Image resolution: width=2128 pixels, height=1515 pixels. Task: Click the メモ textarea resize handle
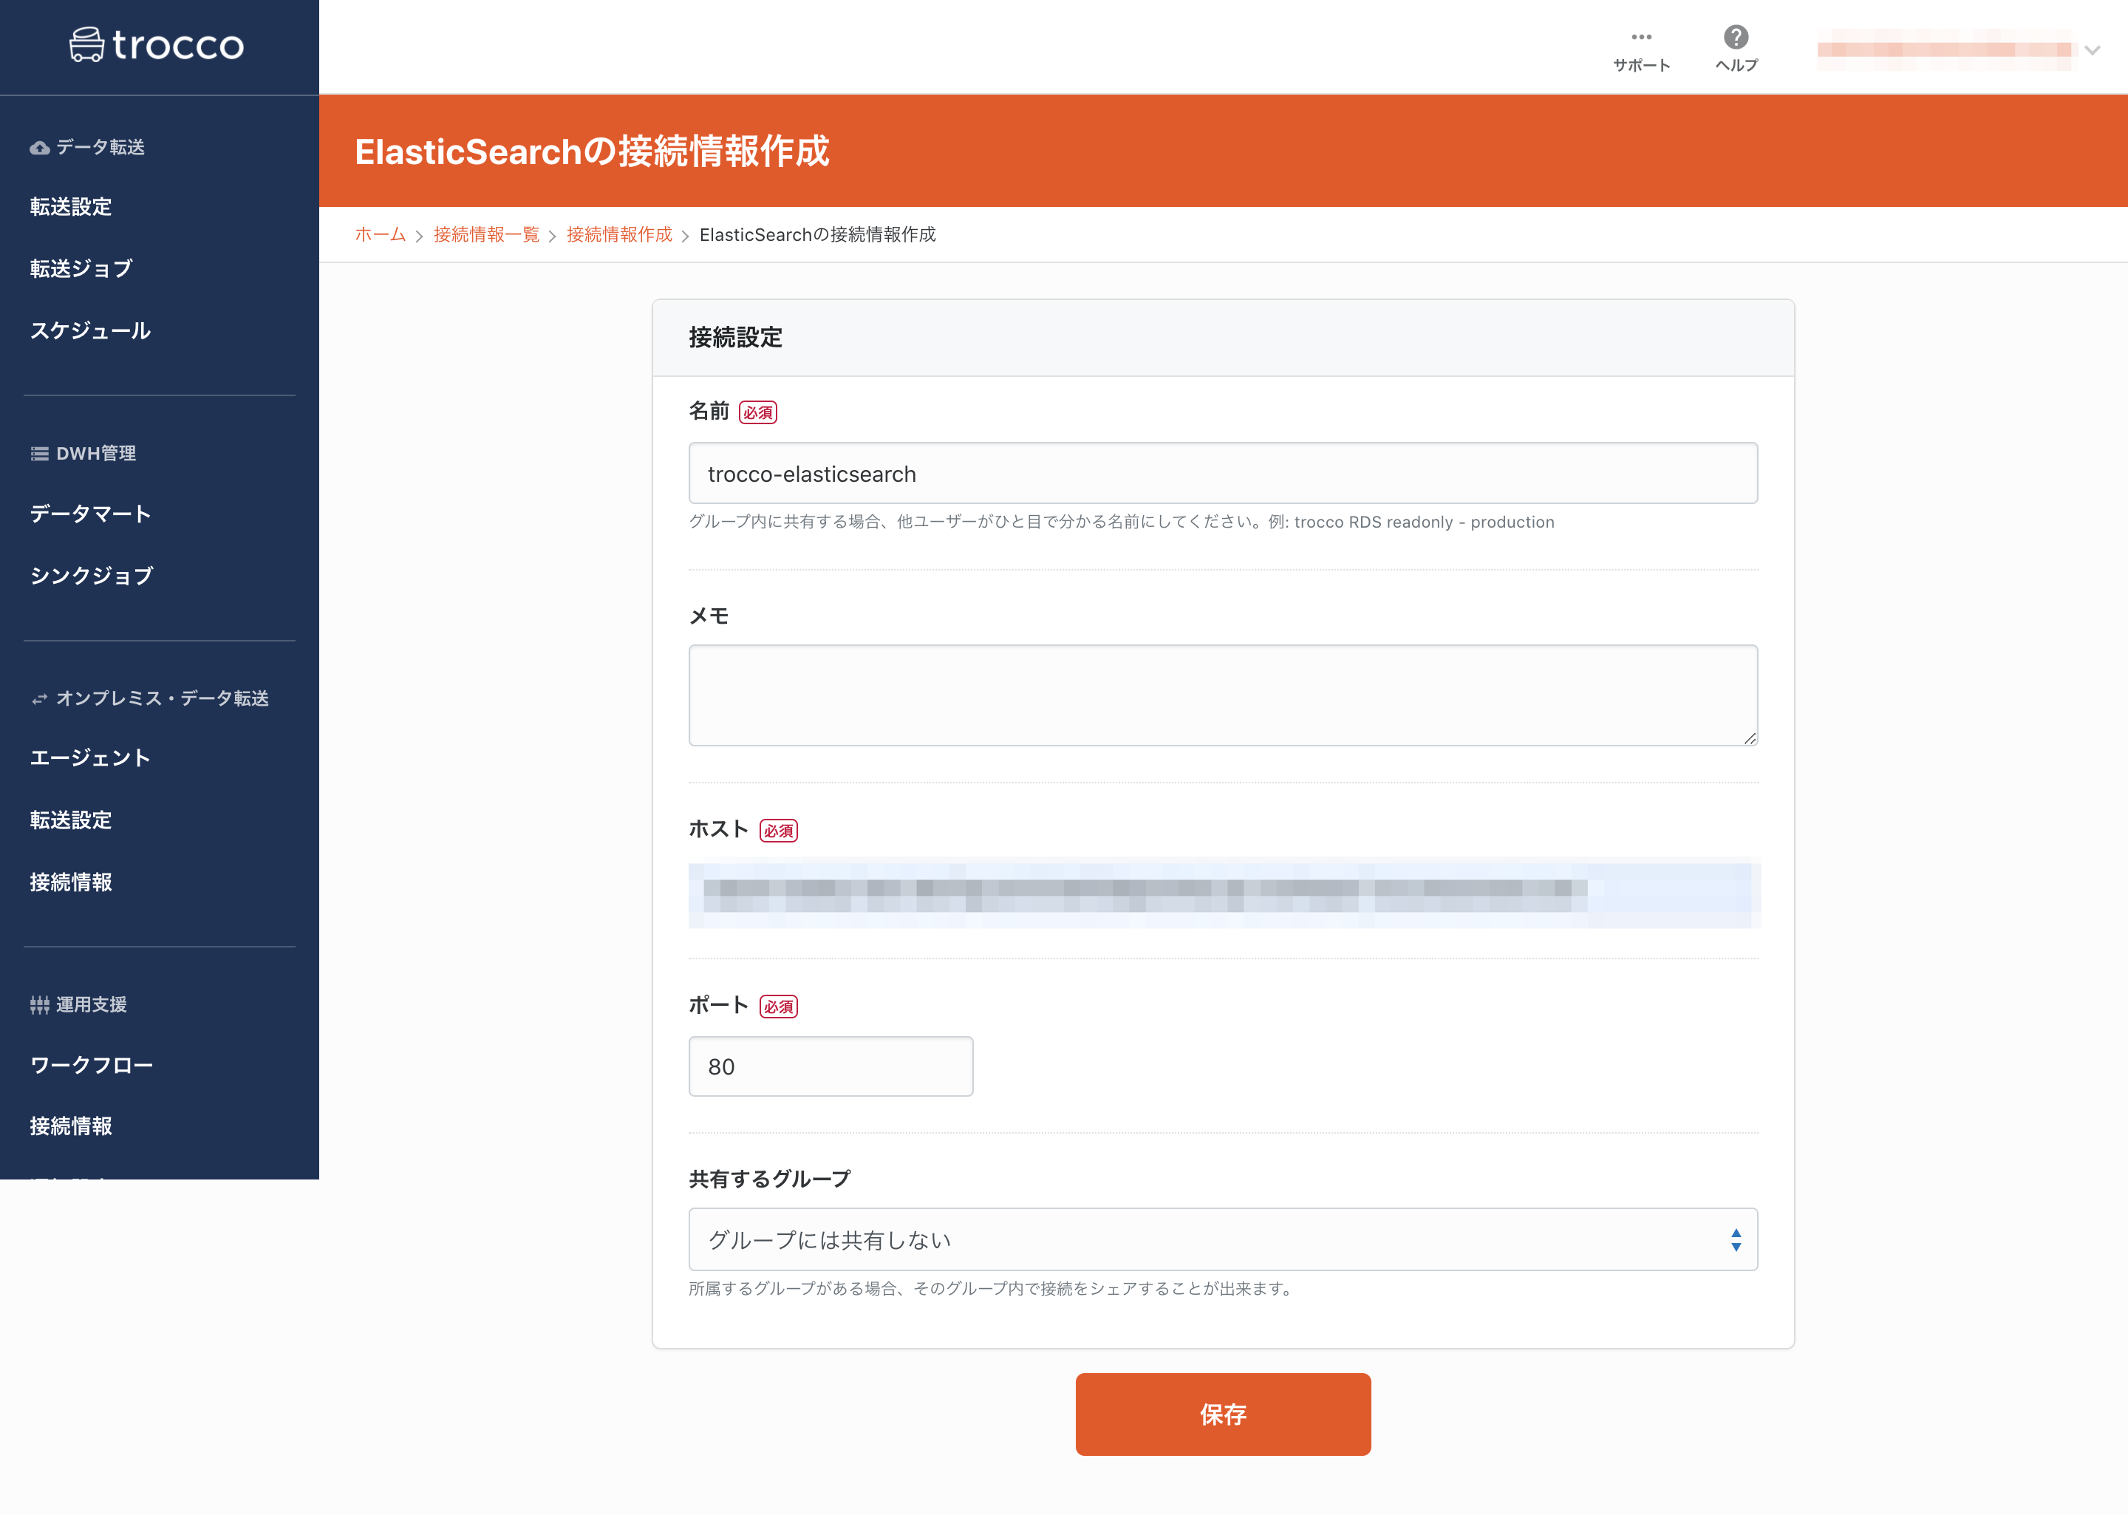[x=1750, y=738]
